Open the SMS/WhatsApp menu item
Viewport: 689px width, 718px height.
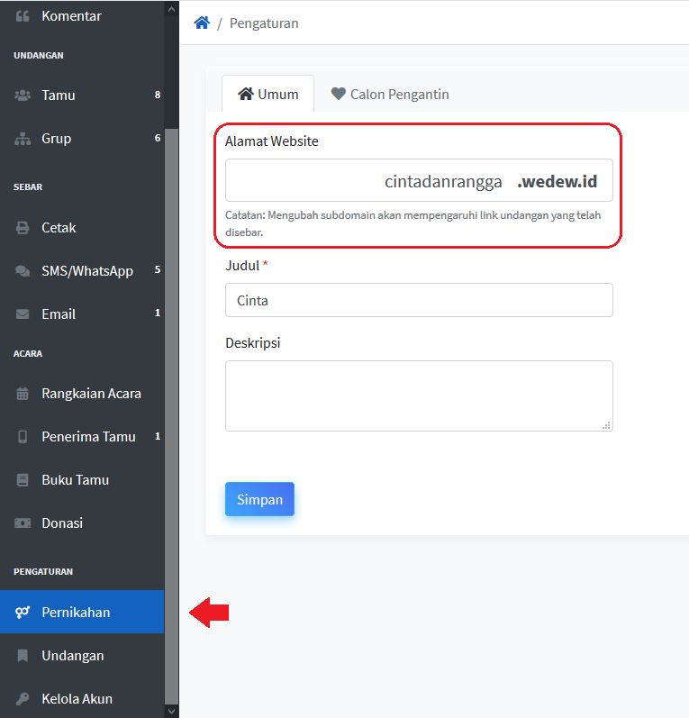point(82,271)
